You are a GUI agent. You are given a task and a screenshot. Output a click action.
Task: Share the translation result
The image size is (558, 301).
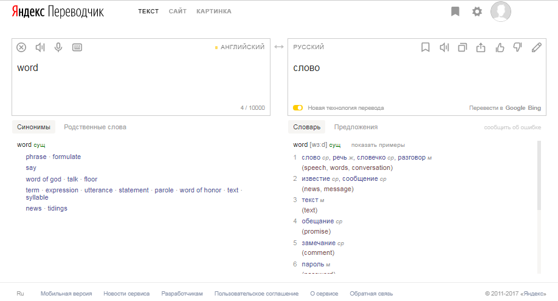click(x=481, y=47)
